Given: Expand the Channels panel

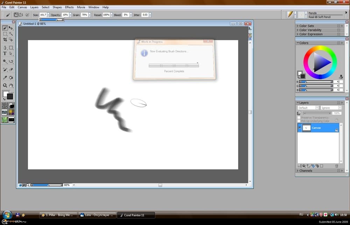Looking at the screenshot, I should (298, 171).
